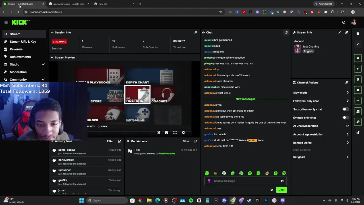This screenshot has width=364, height=205.
Task: Open the profile avatar menu in Kick header
Action: pos(353,22)
